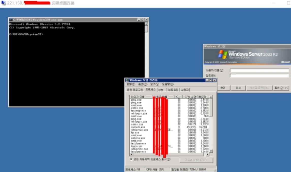
Task: Click the process list scroll-down arrow
Action: tap(211, 151)
